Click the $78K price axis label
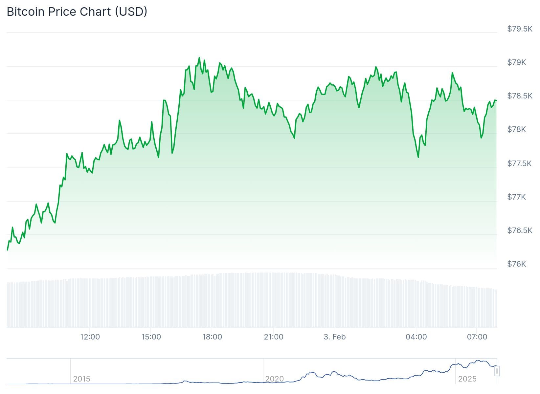 click(516, 129)
